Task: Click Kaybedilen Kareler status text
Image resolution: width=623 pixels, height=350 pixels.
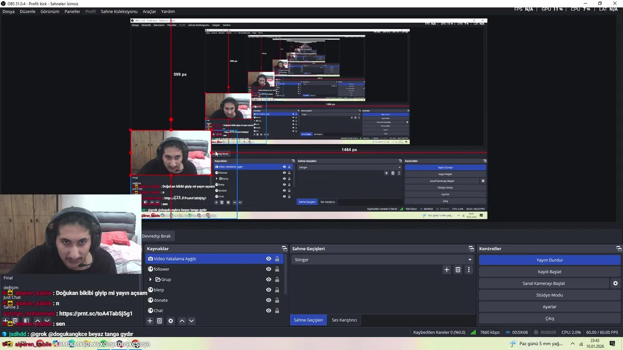Action: pyautogui.click(x=439, y=332)
